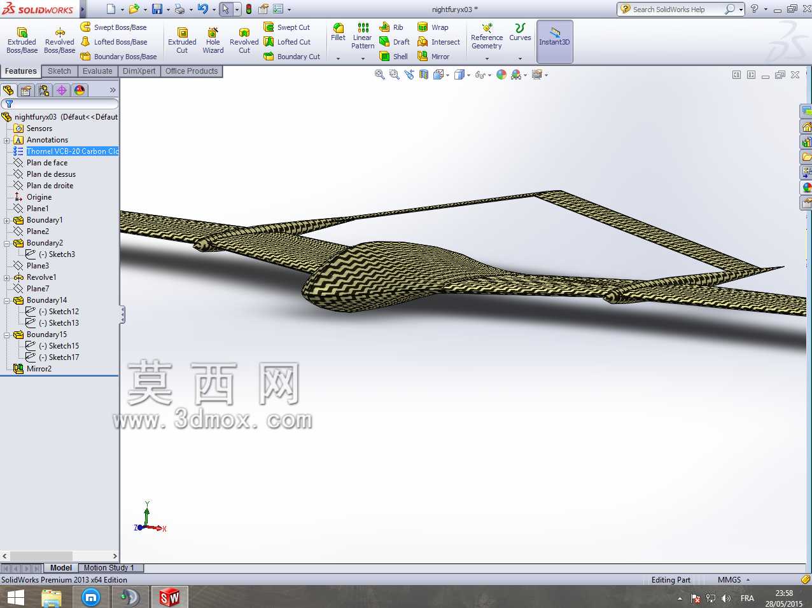The image size is (812, 608).
Task: Toggle Instant3D mode
Action: coord(555,41)
